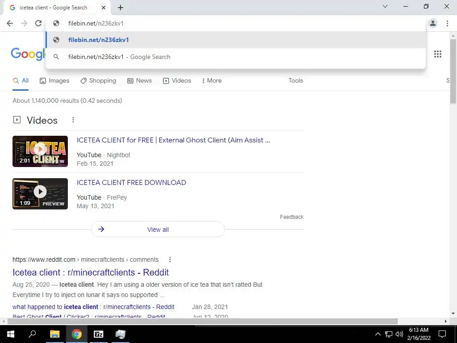
Task: Switch to the News tab
Action: pyautogui.click(x=140, y=81)
